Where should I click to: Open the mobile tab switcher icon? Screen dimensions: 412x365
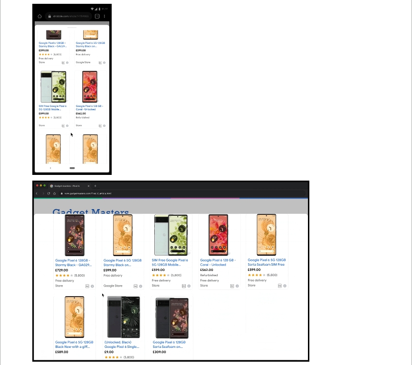(x=97, y=16)
